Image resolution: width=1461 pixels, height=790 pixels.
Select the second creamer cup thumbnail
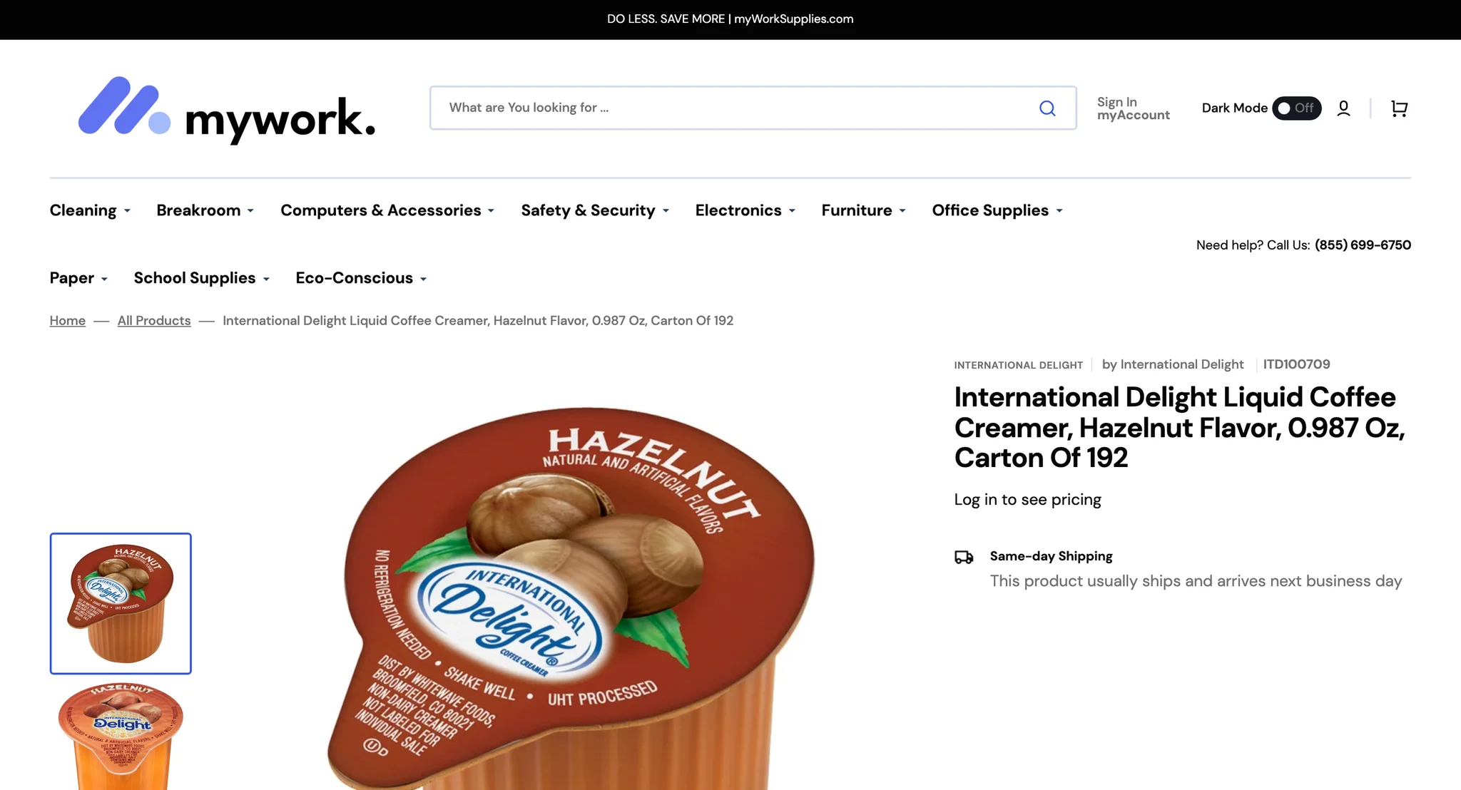(x=121, y=736)
